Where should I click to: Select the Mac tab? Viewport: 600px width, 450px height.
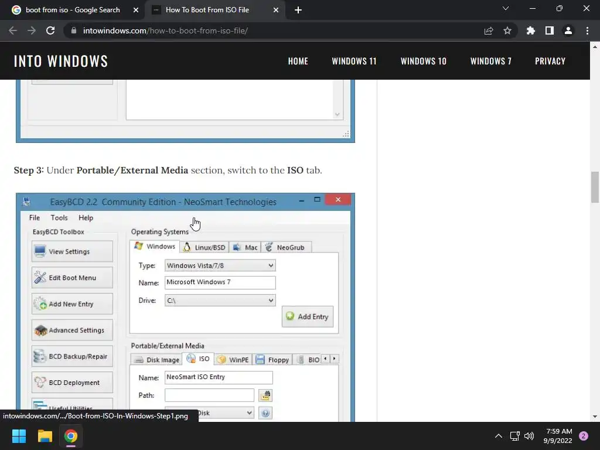click(x=245, y=248)
